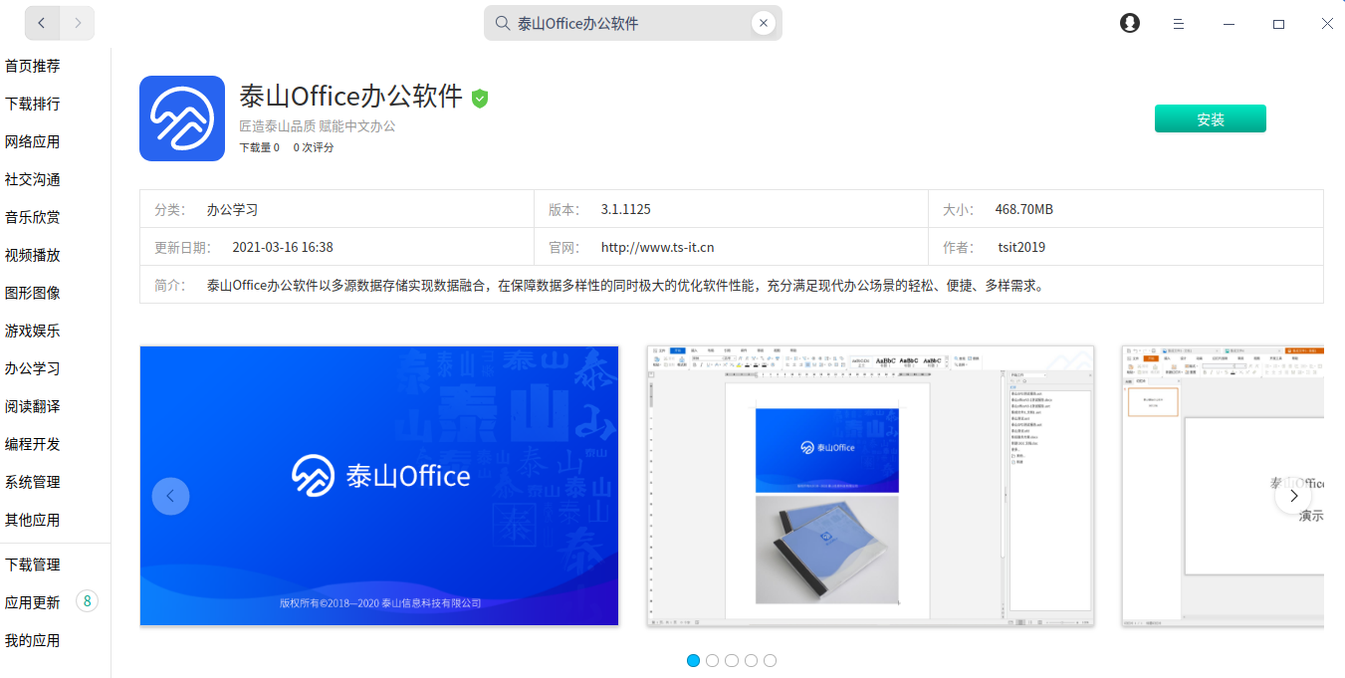
Task: Click the green verified shield badge
Action: [480, 98]
